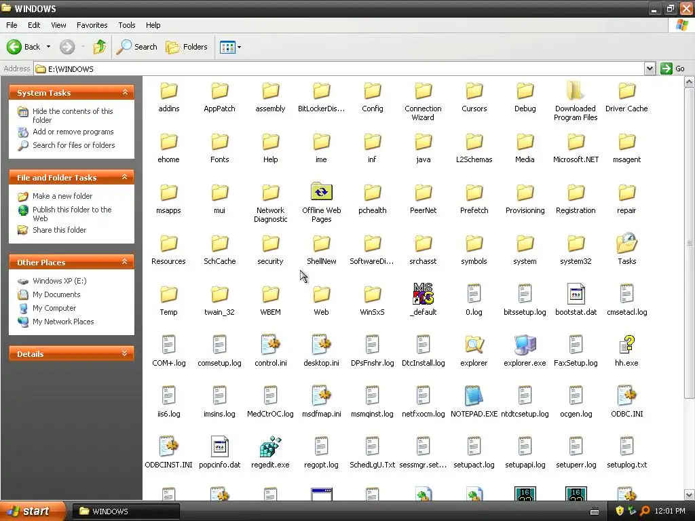Open My Computer from Other Places

pyautogui.click(x=54, y=308)
